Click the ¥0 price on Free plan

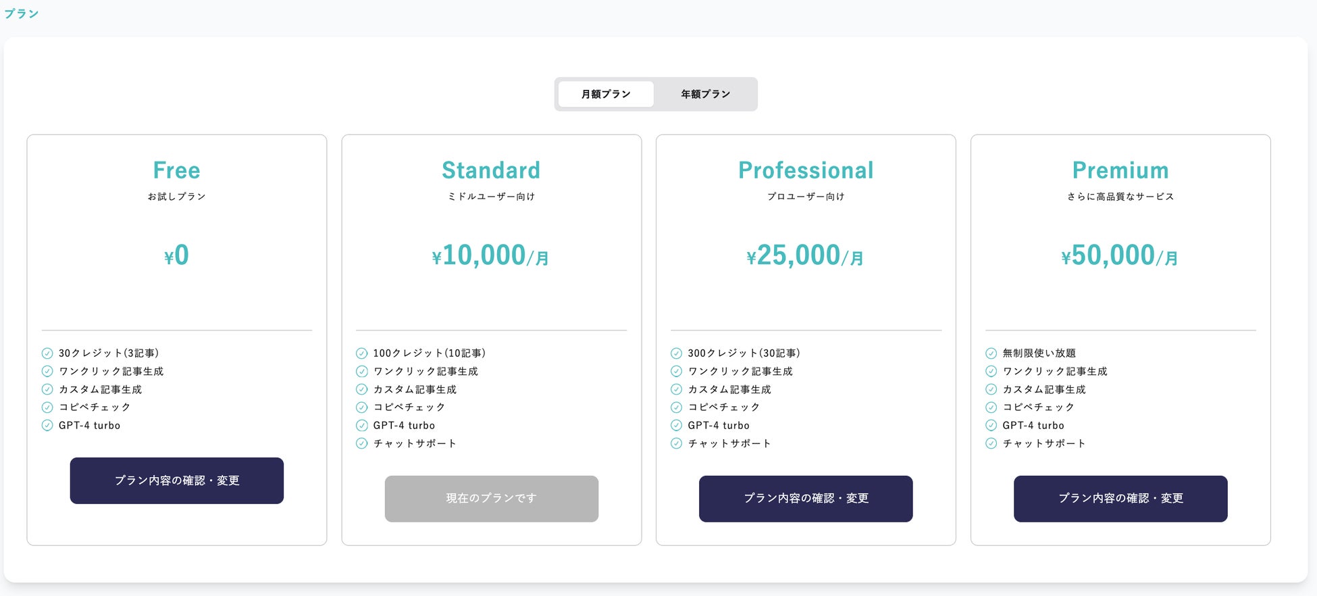pos(176,255)
